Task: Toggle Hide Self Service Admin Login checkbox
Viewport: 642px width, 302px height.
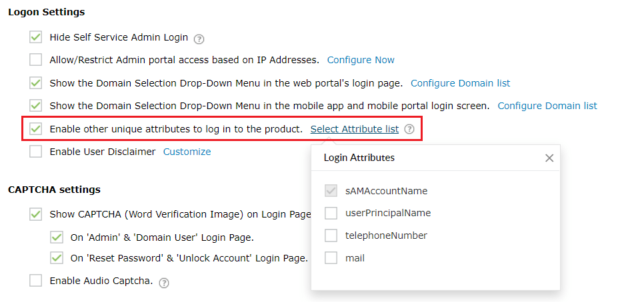Action: click(35, 38)
